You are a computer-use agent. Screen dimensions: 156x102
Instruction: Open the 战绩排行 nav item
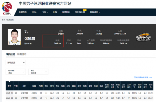[66, 12]
